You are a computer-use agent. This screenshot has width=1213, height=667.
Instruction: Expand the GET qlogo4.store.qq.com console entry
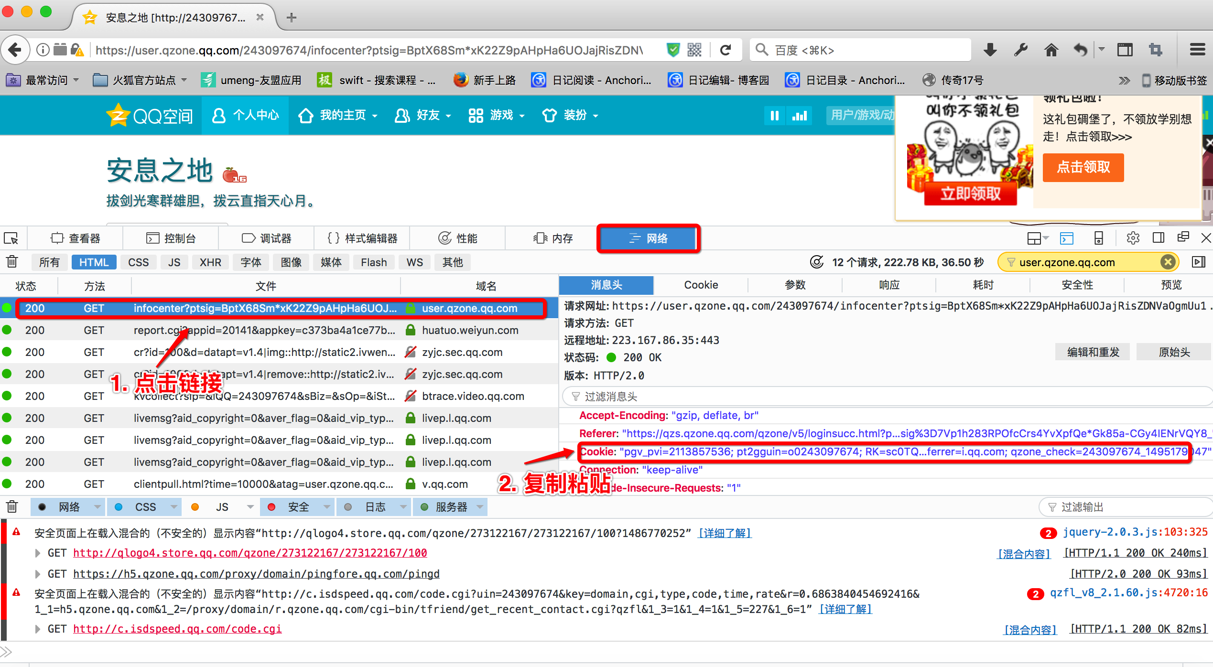pos(38,553)
